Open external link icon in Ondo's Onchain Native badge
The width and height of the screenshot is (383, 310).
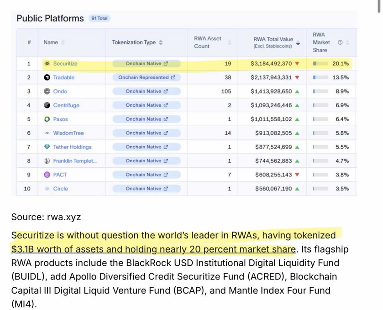pos(166,91)
